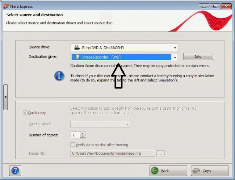
Task: Click the Nero Express flame logo icon
Action: pos(6,6)
